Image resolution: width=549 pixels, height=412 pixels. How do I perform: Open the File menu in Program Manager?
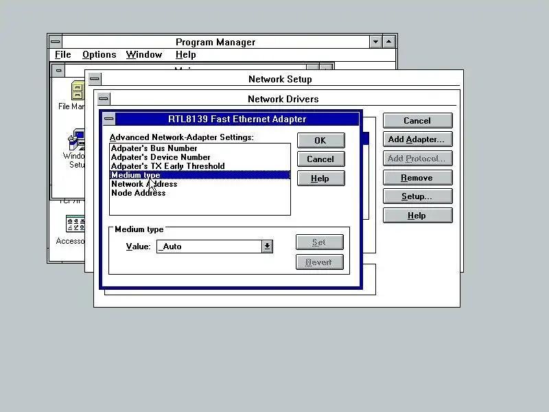(x=63, y=55)
